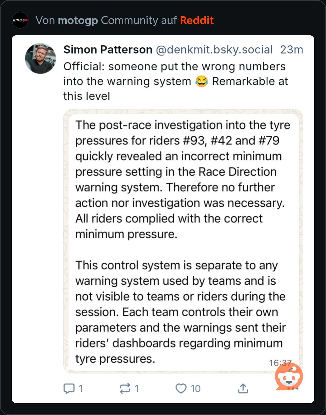
Task: Click Simon Patterson's profile picture
Action: coord(40,58)
